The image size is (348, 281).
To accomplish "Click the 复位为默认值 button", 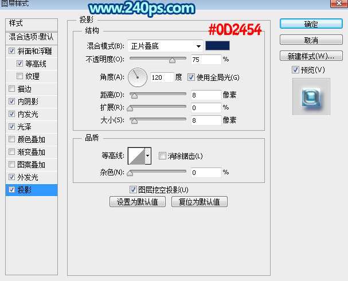I will [x=200, y=202].
